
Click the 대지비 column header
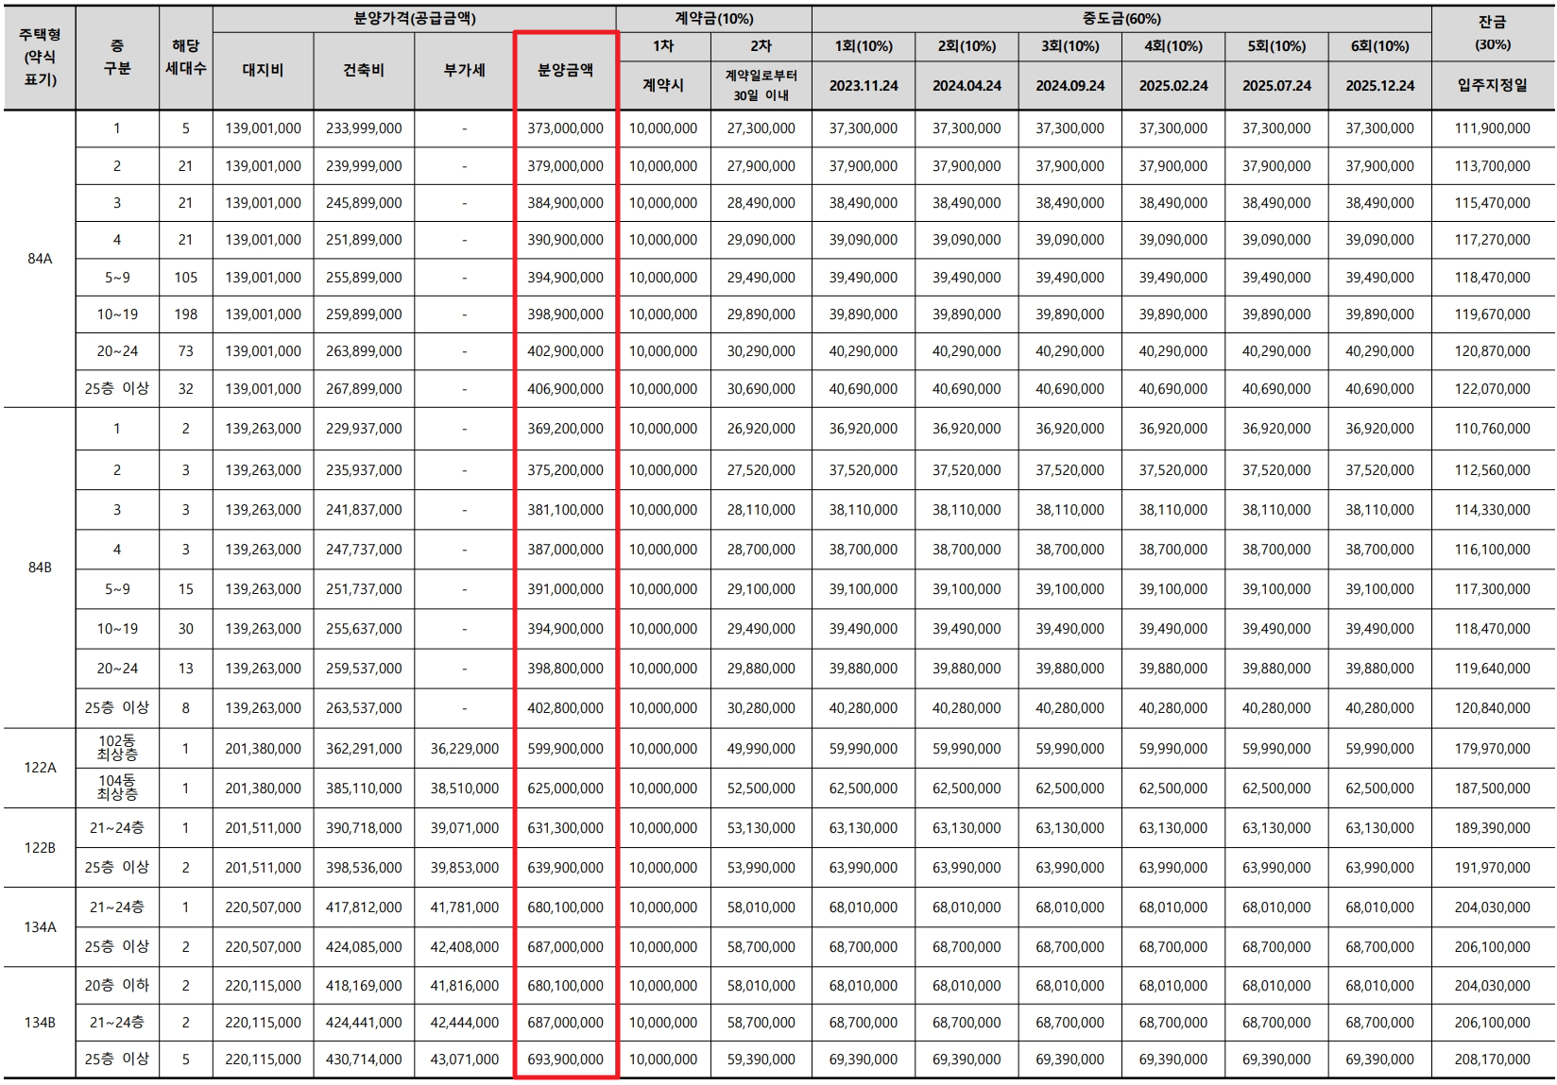click(x=263, y=71)
